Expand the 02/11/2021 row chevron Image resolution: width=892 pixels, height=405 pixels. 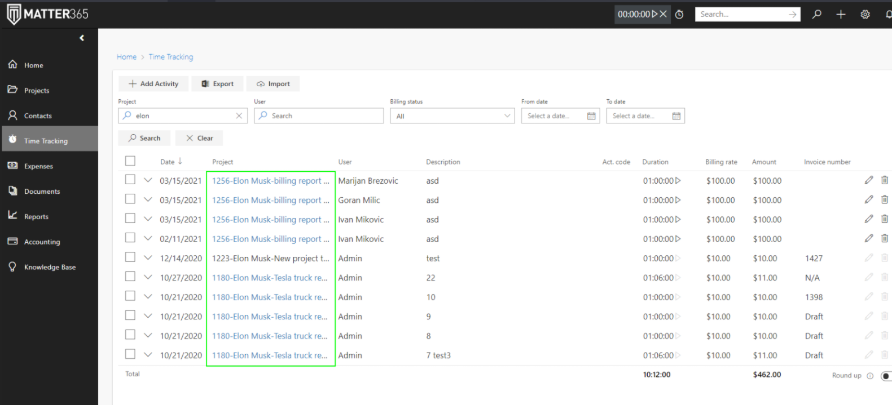pyautogui.click(x=148, y=238)
